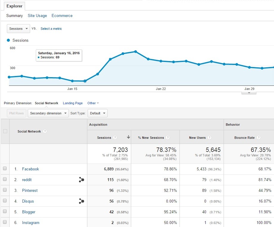Select the Pinterest row checkbox
The width and height of the screenshot is (274, 227).
click(x=5, y=190)
